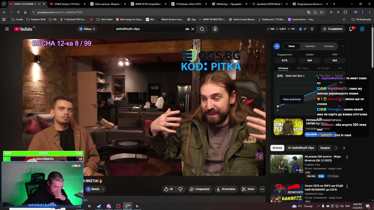
Task: Open the tab search dropdown arrow
Action: [4, 4]
